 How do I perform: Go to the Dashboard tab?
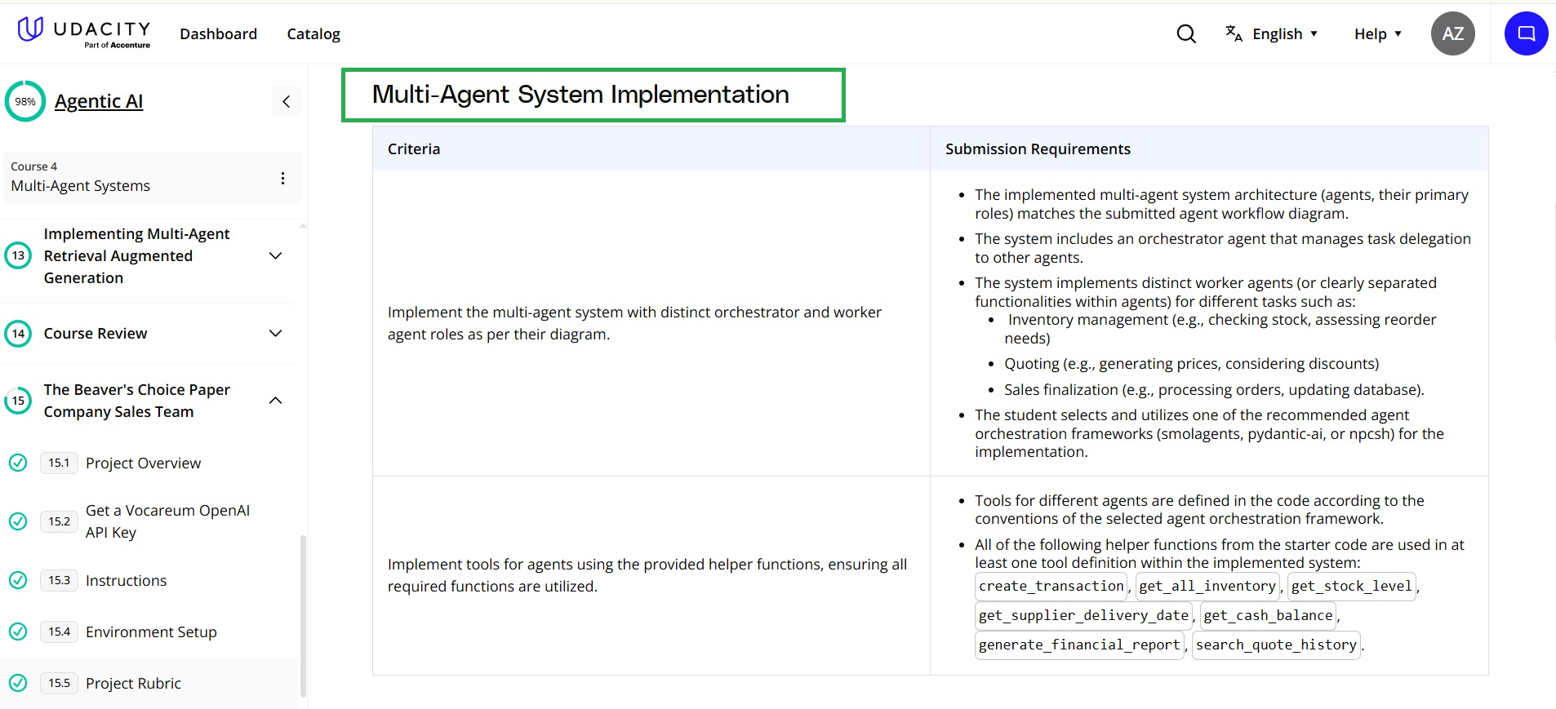coord(218,33)
